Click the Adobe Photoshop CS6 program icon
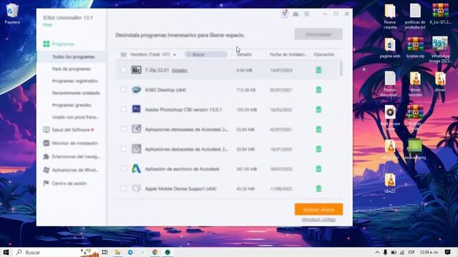The height and width of the screenshot is (257, 458). point(136,109)
